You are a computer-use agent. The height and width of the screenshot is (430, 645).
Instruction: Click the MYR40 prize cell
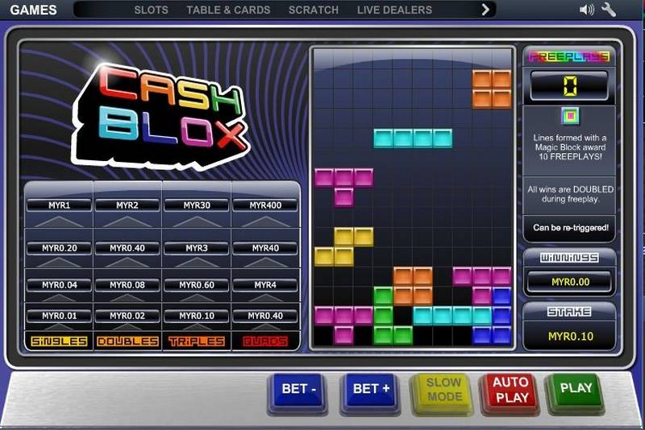click(x=265, y=248)
